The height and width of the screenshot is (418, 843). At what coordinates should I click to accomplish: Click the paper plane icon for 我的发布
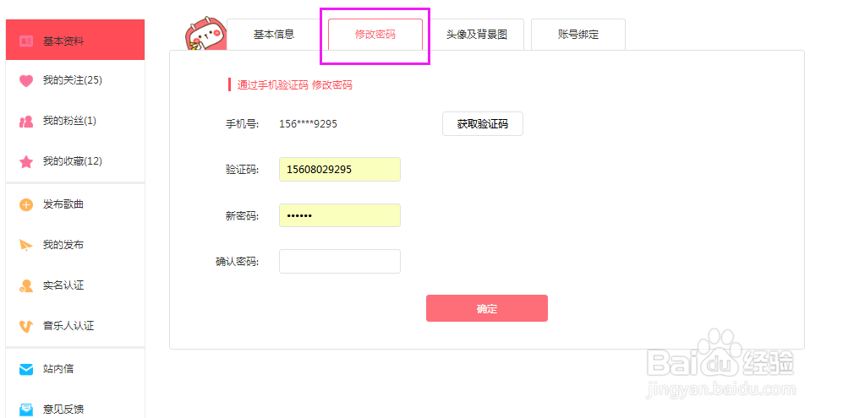[x=26, y=246]
